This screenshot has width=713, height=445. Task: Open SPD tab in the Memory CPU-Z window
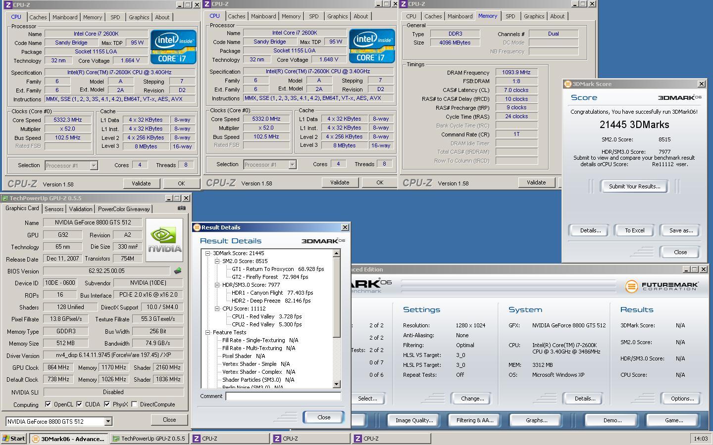(510, 16)
